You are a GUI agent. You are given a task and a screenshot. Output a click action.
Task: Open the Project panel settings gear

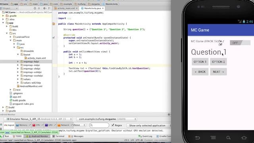(x=44, y=8)
